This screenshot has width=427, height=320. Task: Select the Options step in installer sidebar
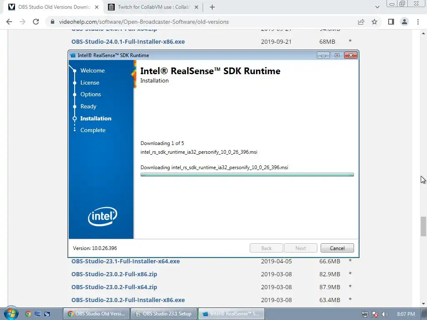point(90,94)
